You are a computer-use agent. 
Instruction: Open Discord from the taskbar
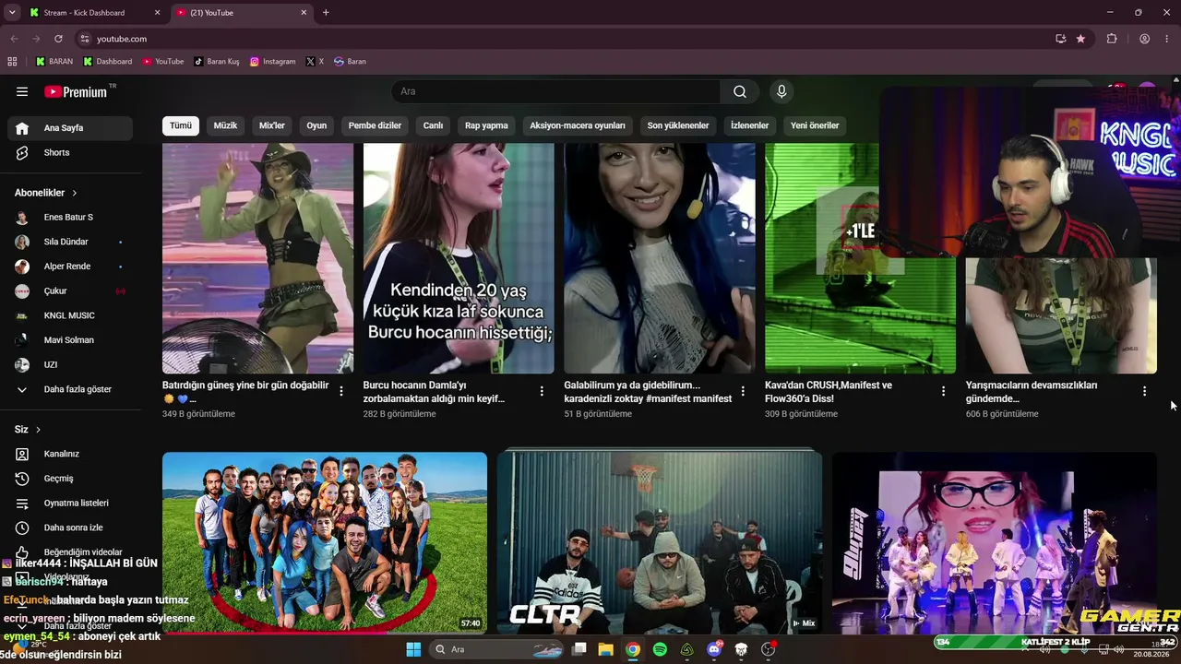click(714, 649)
